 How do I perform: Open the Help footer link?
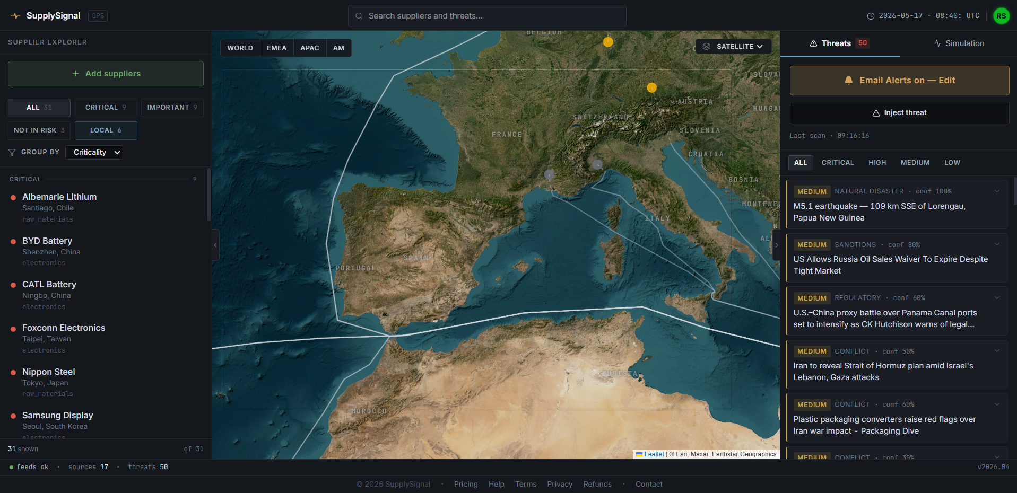[x=496, y=485]
